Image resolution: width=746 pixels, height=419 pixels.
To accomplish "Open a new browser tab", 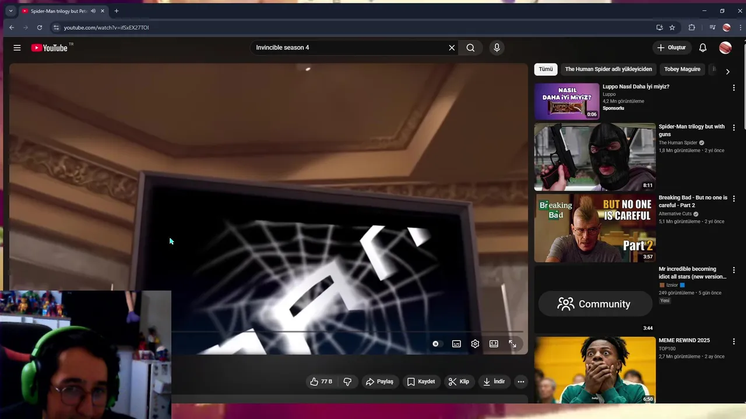I will [117, 11].
